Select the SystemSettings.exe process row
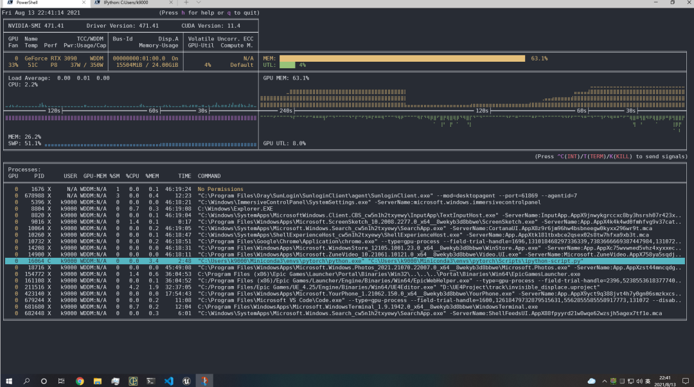 (345, 203)
